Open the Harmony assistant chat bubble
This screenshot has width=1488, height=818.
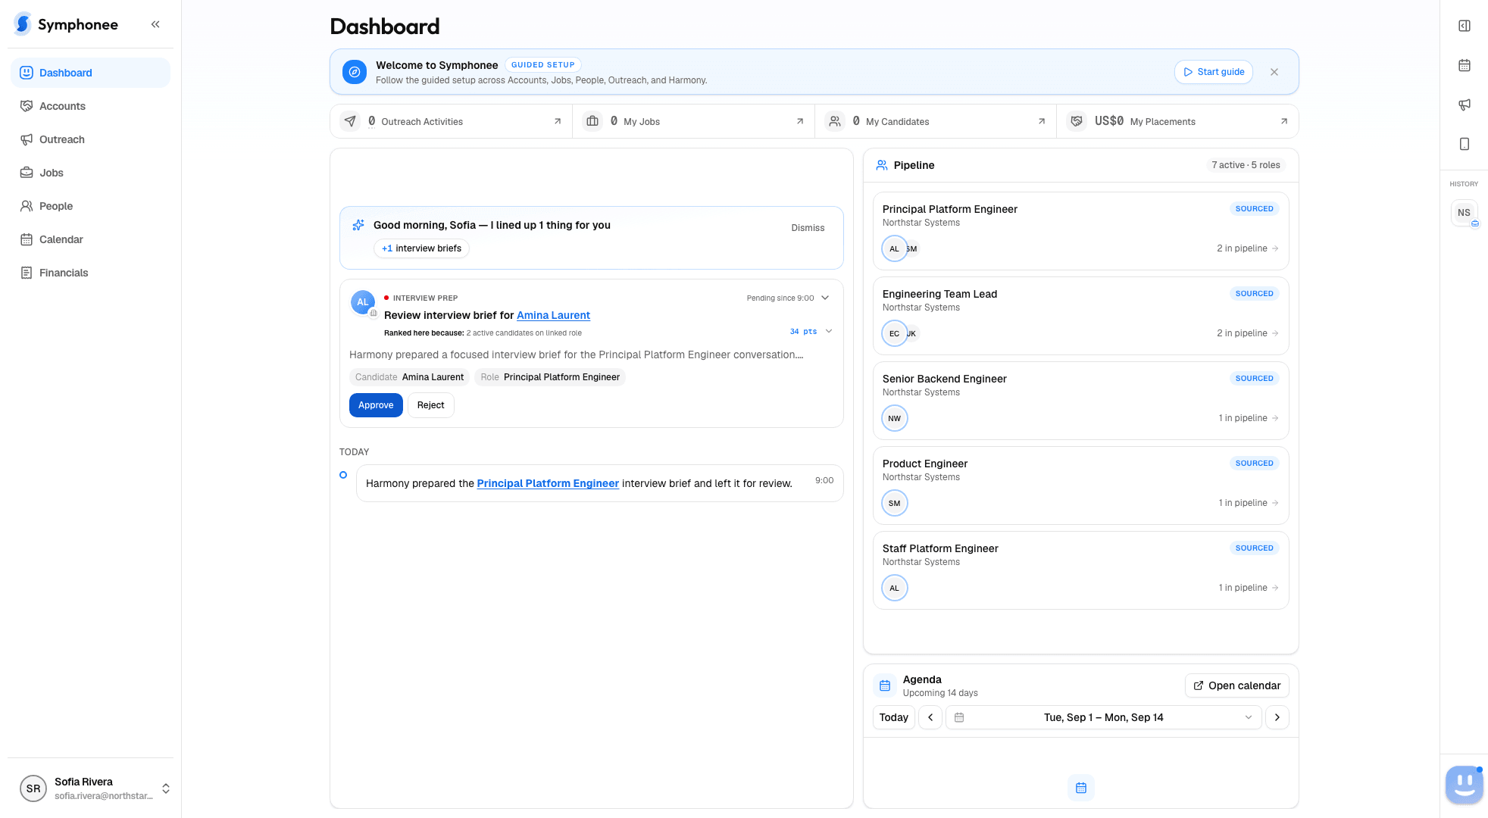coord(1464,785)
